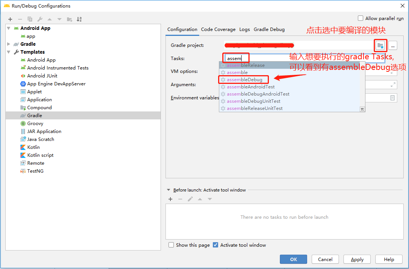Create a new folder for configurations
Screen dimensions: 409x269
69,19
